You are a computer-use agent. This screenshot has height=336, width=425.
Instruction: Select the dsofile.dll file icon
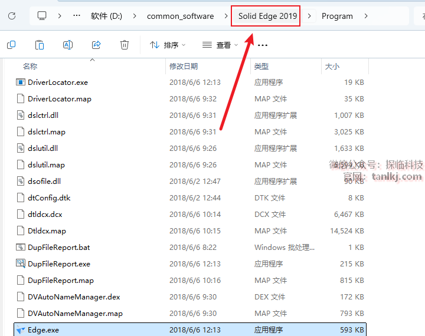tap(21, 181)
